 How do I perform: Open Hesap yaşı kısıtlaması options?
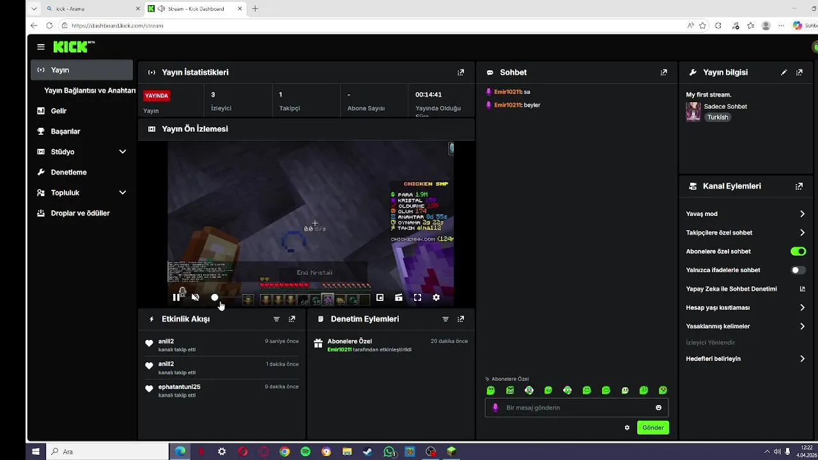point(746,308)
